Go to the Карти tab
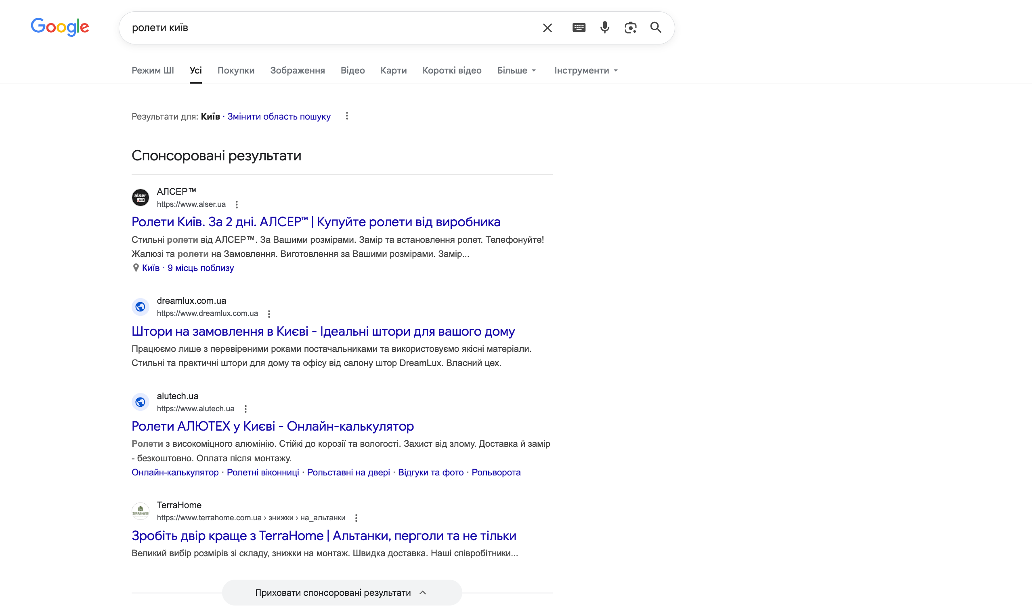The height and width of the screenshot is (614, 1032). 393,70
